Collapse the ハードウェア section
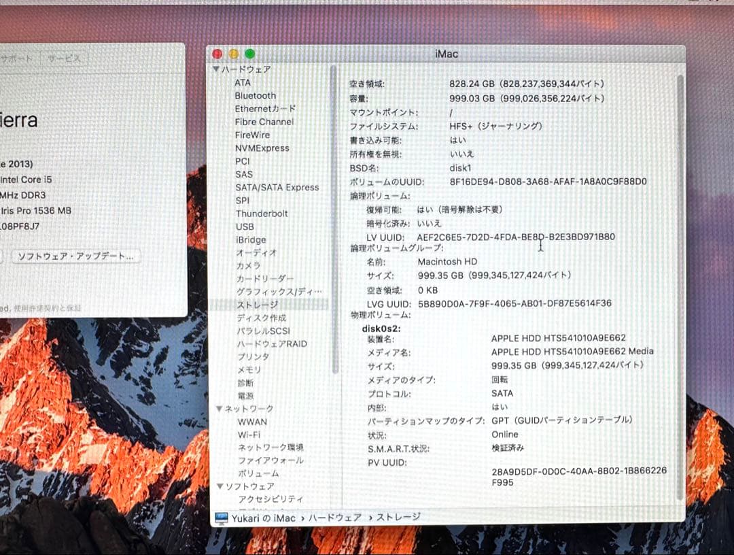 tap(217, 69)
